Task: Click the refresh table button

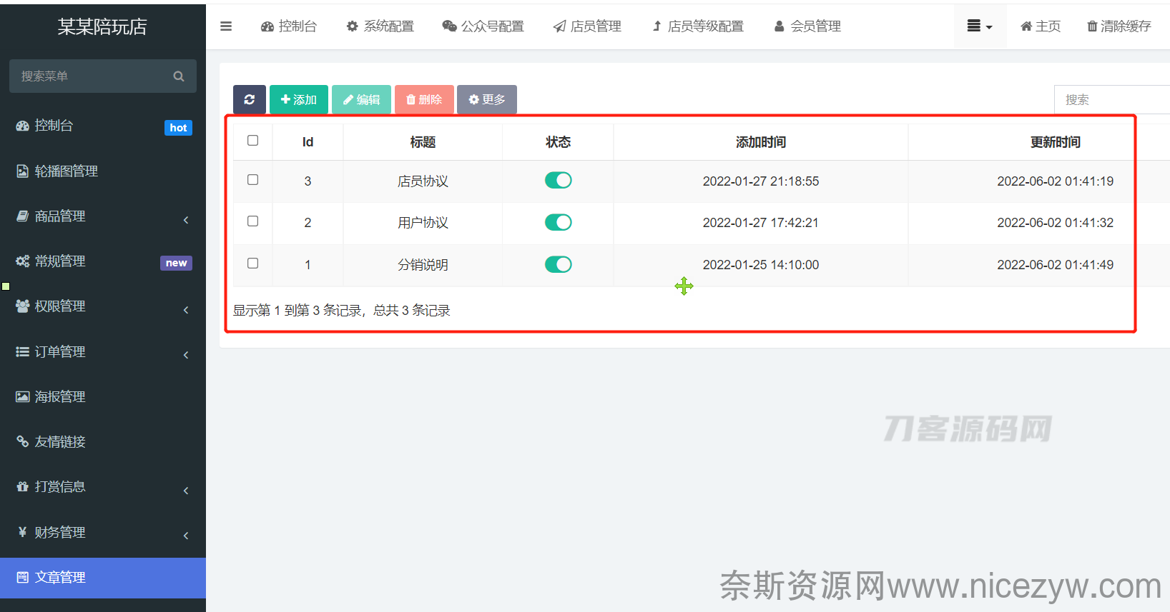Action: click(250, 99)
